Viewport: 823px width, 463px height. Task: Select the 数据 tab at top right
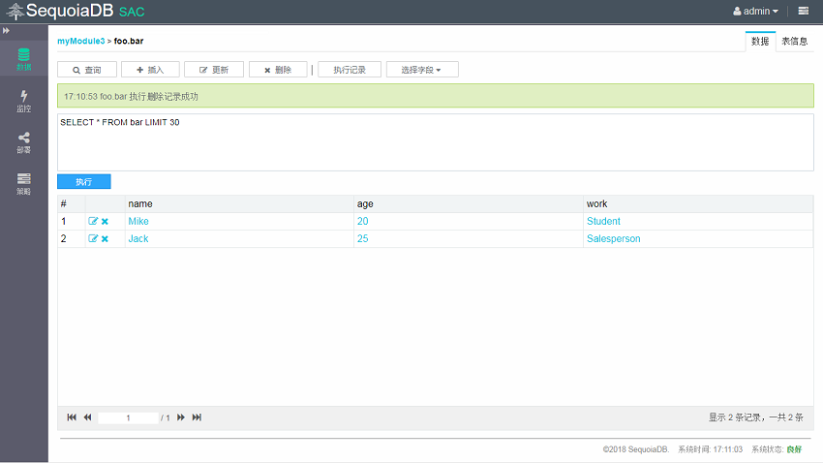(760, 42)
